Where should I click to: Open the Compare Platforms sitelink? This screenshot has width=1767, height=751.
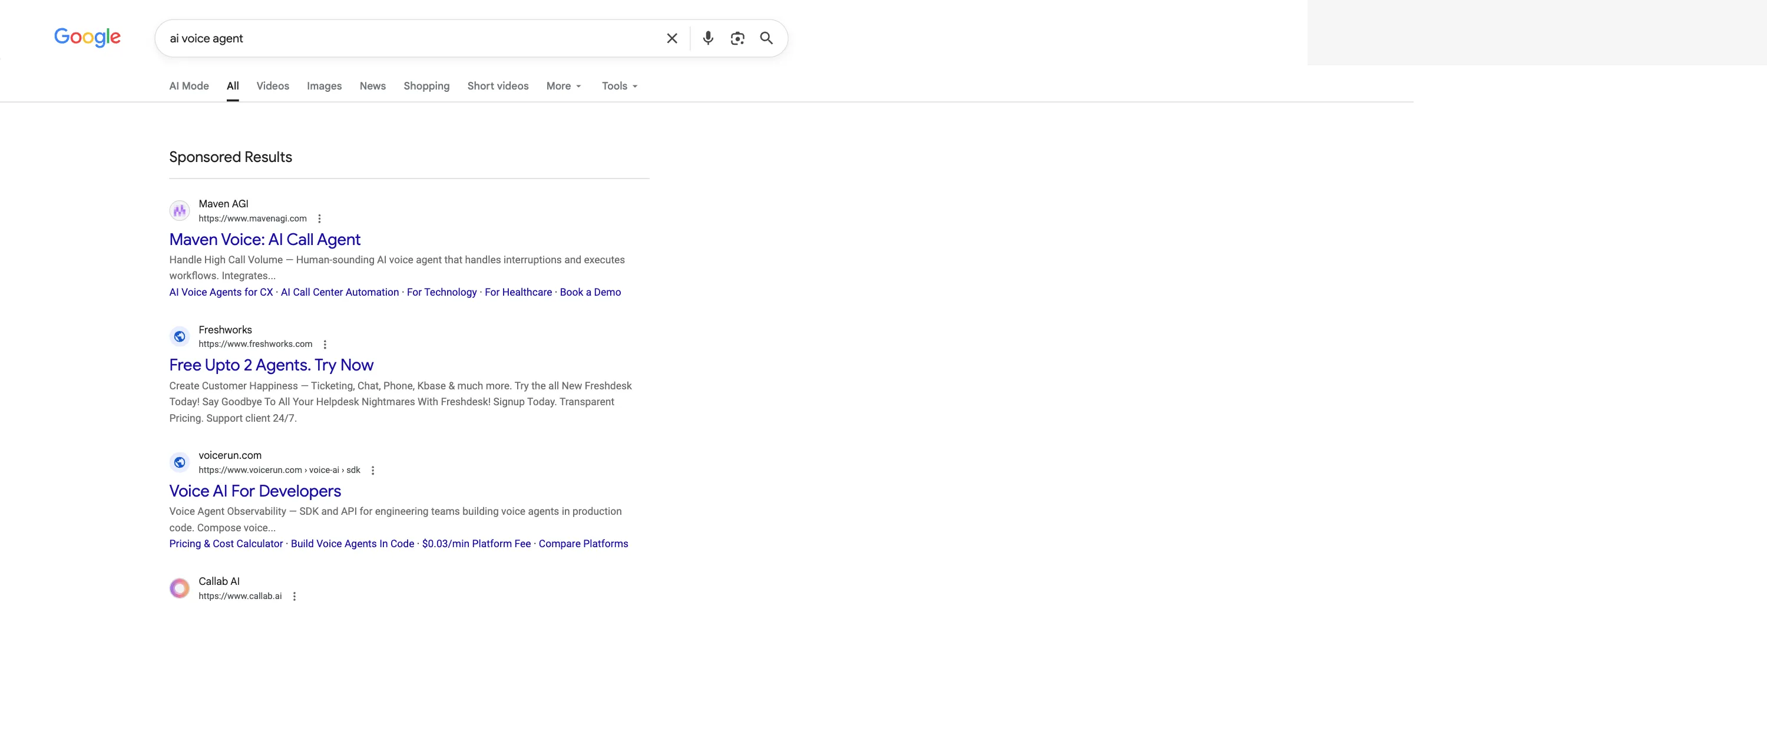583,543
